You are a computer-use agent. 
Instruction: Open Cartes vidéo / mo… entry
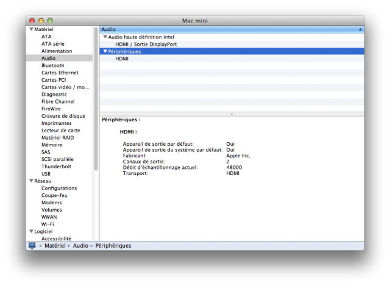click(x=65, y=87)
